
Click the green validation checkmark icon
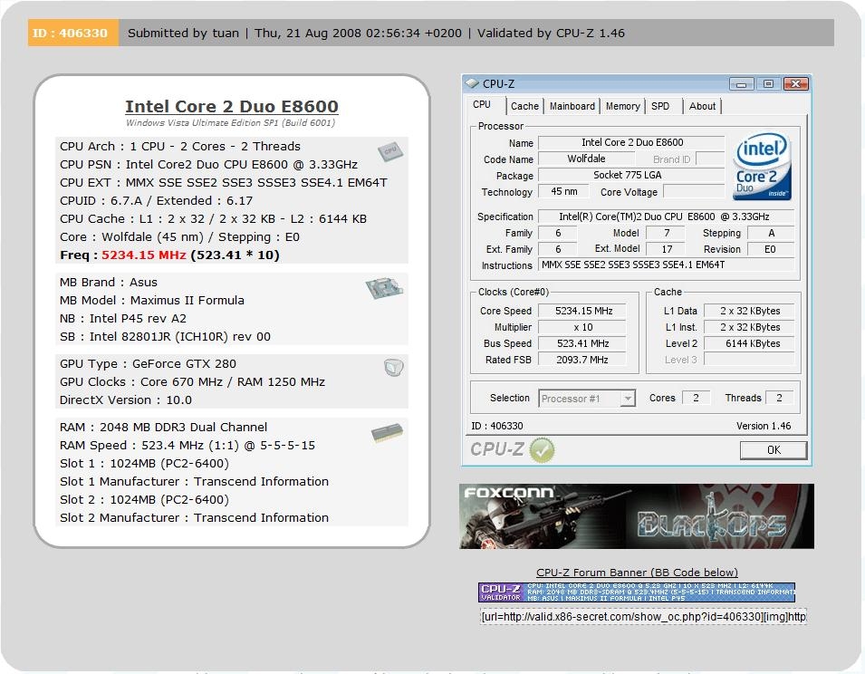tap(542, 449)
